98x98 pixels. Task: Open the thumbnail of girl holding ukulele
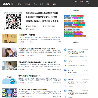tap(10, 52)
